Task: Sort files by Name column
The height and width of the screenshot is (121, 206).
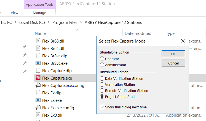Action: coord(40,33)
